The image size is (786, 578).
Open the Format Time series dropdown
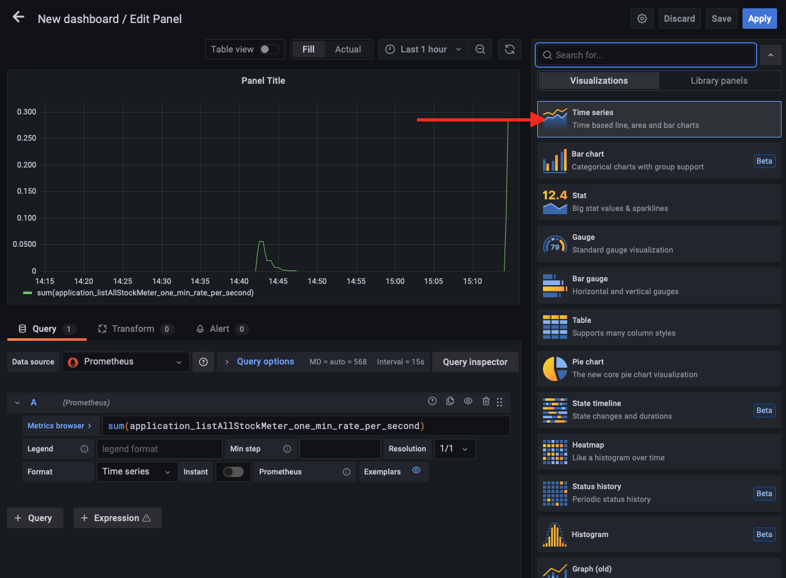tap(138, 472)
